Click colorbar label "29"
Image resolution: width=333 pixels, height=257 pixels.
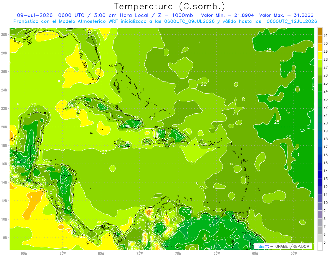tap(326, 52)
